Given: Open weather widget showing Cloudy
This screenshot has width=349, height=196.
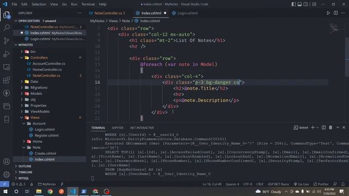Looking at the screenshot, I should (268, 192).
